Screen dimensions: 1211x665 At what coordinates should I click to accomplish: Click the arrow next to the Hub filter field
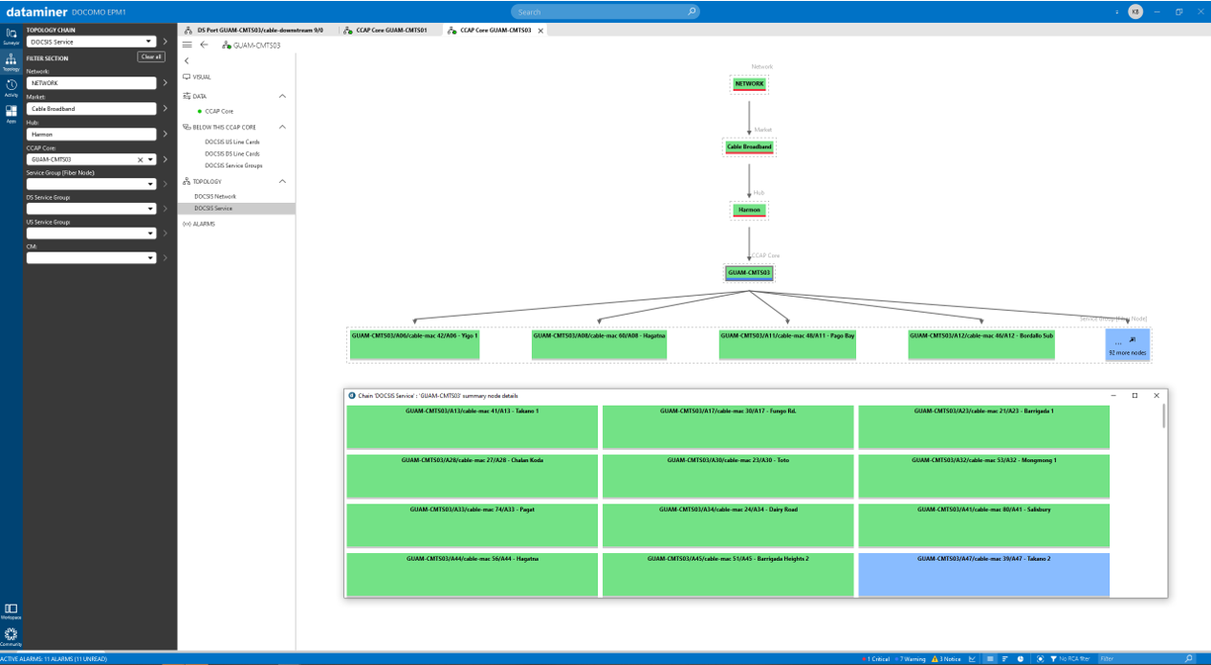coord(165,134)
